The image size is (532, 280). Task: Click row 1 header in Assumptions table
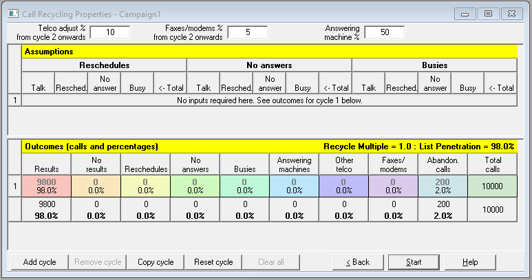pyautogui.click(x=14, y=100)
